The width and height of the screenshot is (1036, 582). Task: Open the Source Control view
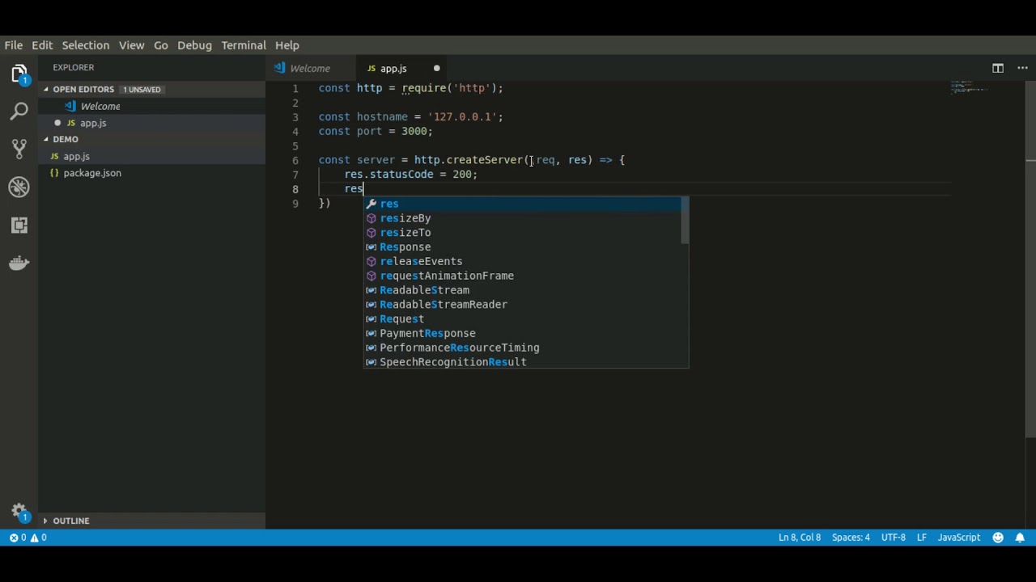[x=19, y=149]
